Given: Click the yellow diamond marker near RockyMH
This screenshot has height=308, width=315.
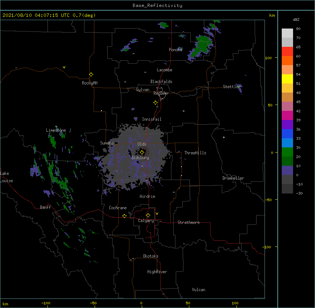Looking at the screenshot, I should tap(91, 75).
